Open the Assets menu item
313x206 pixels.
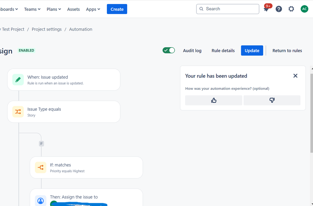pyautogui.click(x=73, y=9)
